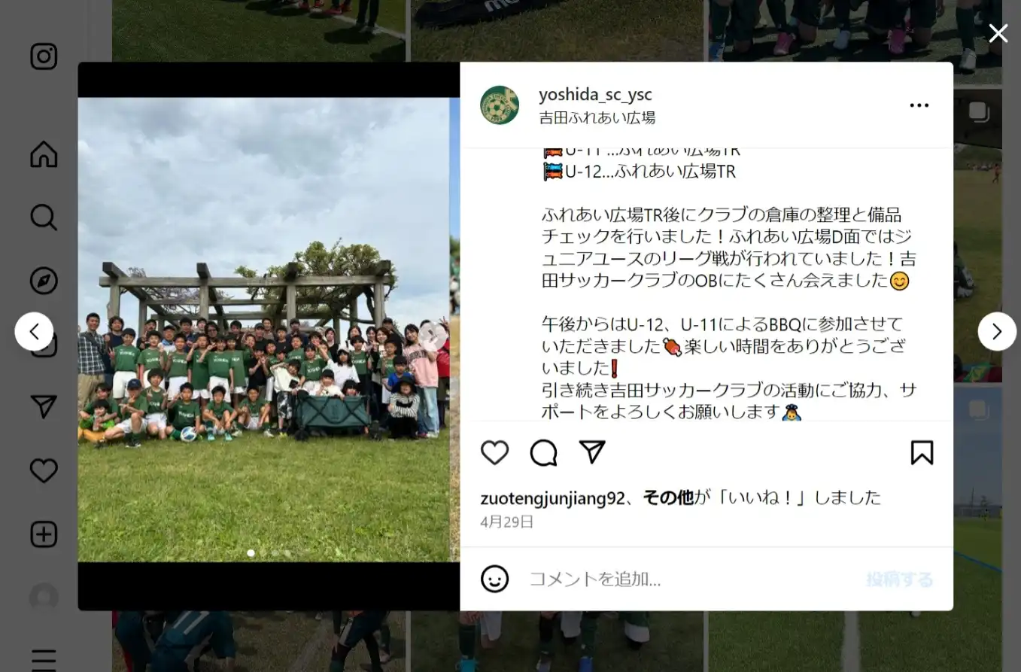The width and height of the screenshot is (1021, 672).
Task: Go to Home feed in sidebar
Action: coord(44,154)
